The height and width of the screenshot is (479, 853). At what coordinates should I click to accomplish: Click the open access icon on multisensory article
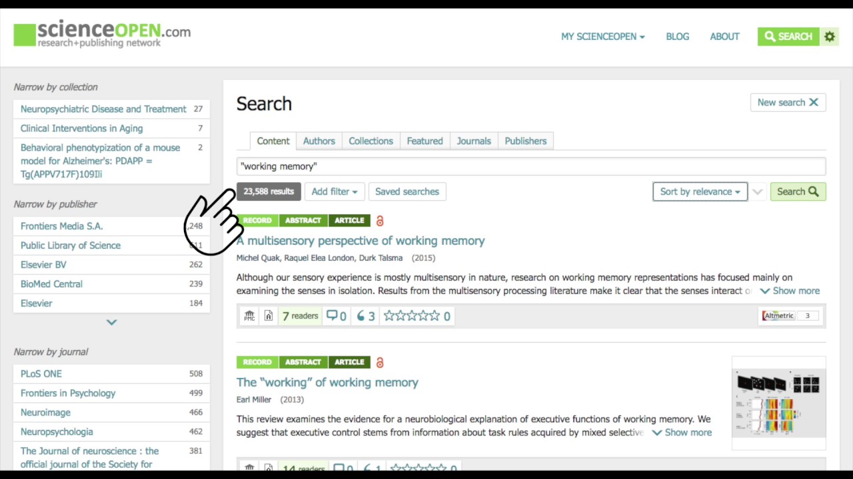(380, 221)
